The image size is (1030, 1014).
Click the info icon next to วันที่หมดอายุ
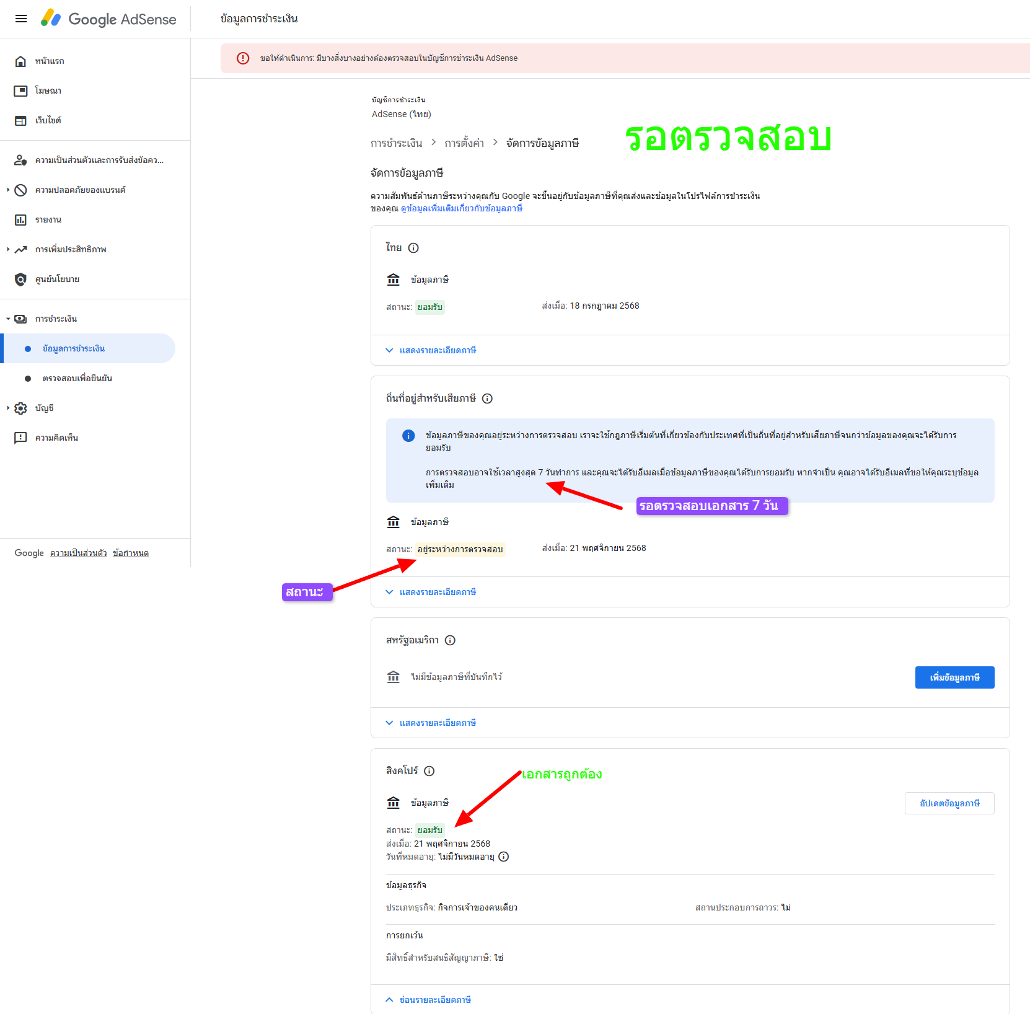(504, 857)
